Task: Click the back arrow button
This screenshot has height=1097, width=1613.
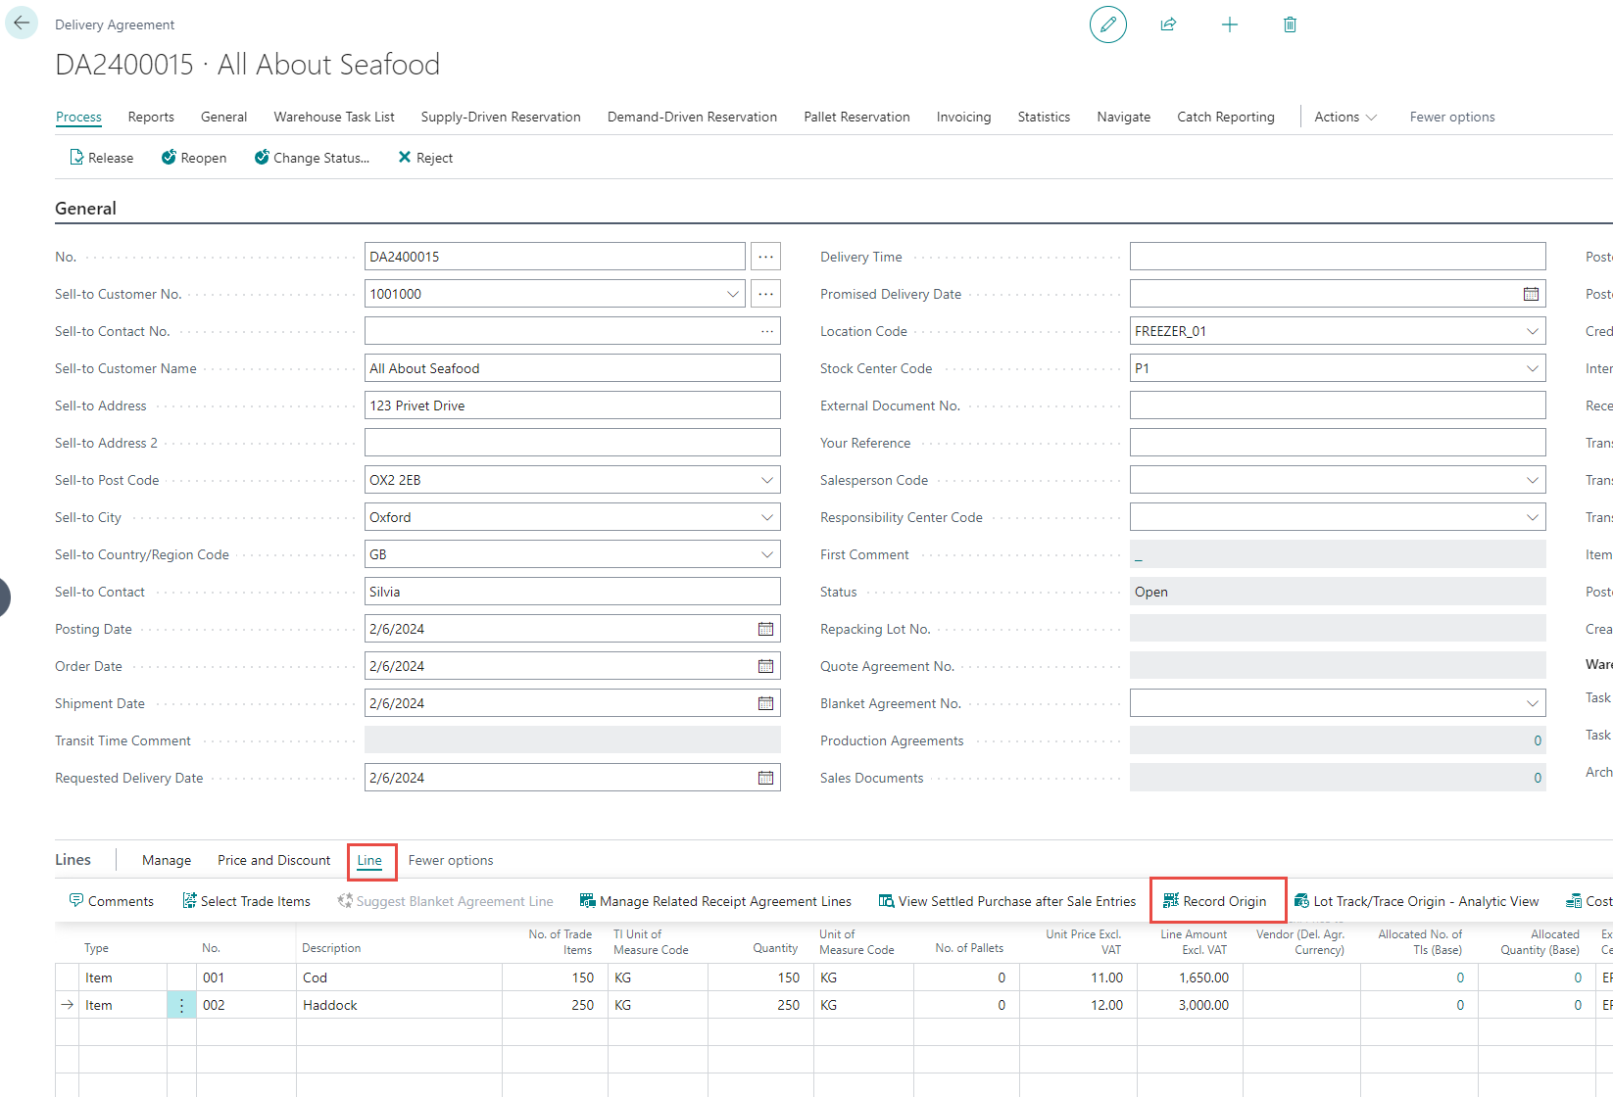Action: click(22, 23)
